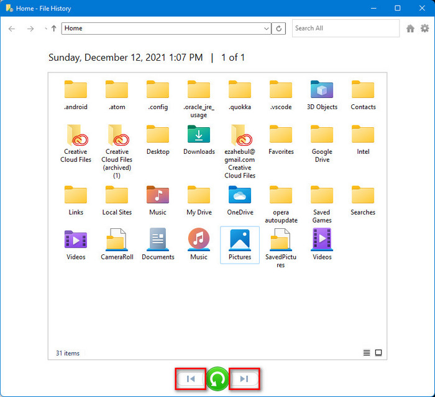Open the settings gear options
Screen dimensions: 435x397
pos(424,29)
